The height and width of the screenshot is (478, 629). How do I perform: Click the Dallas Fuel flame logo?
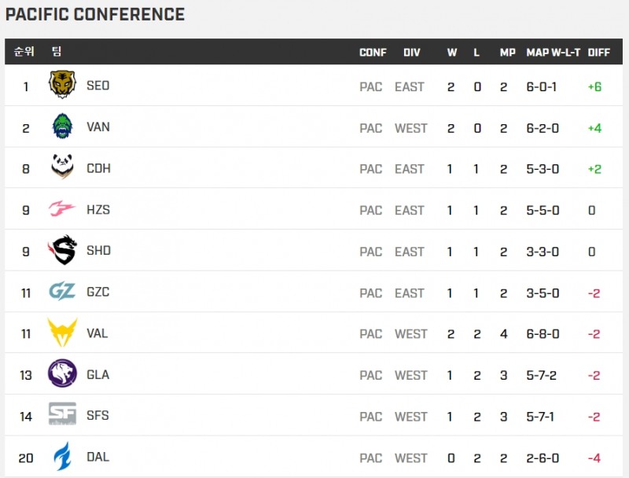(x=62, y=457)
